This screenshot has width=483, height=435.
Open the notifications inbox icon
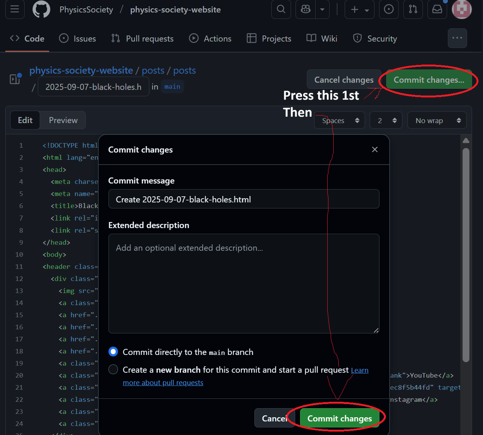coord(437,9)
